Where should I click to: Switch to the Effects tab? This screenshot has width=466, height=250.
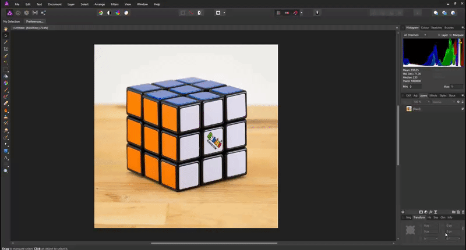pyautogui.click(x=433, y=95)
